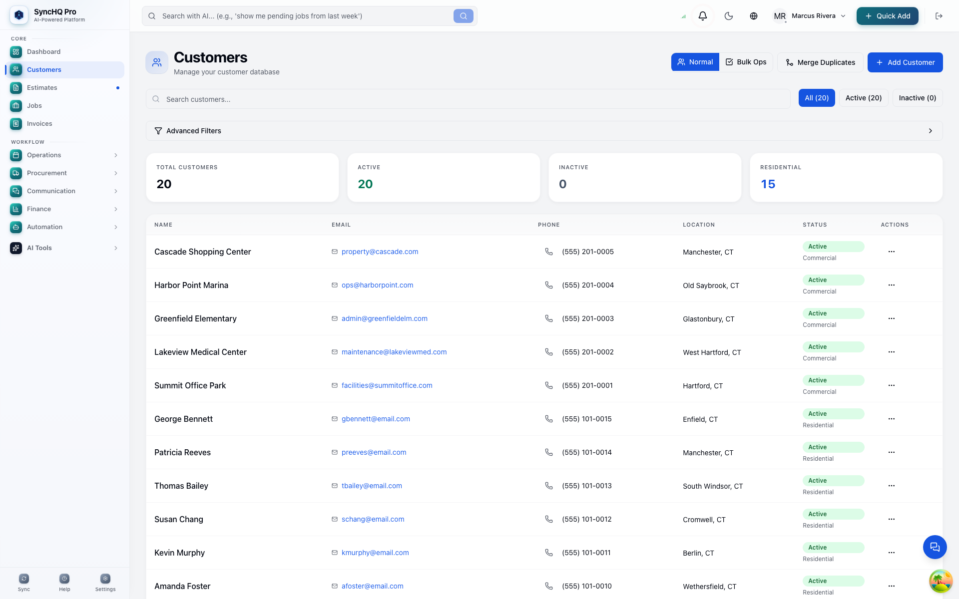The width and height of the screenshot is (959, 599).
Task: Select Normal view mode
Action: point(695,62)
